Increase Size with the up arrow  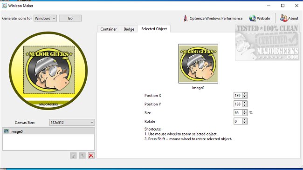click(x=245, y=111)
